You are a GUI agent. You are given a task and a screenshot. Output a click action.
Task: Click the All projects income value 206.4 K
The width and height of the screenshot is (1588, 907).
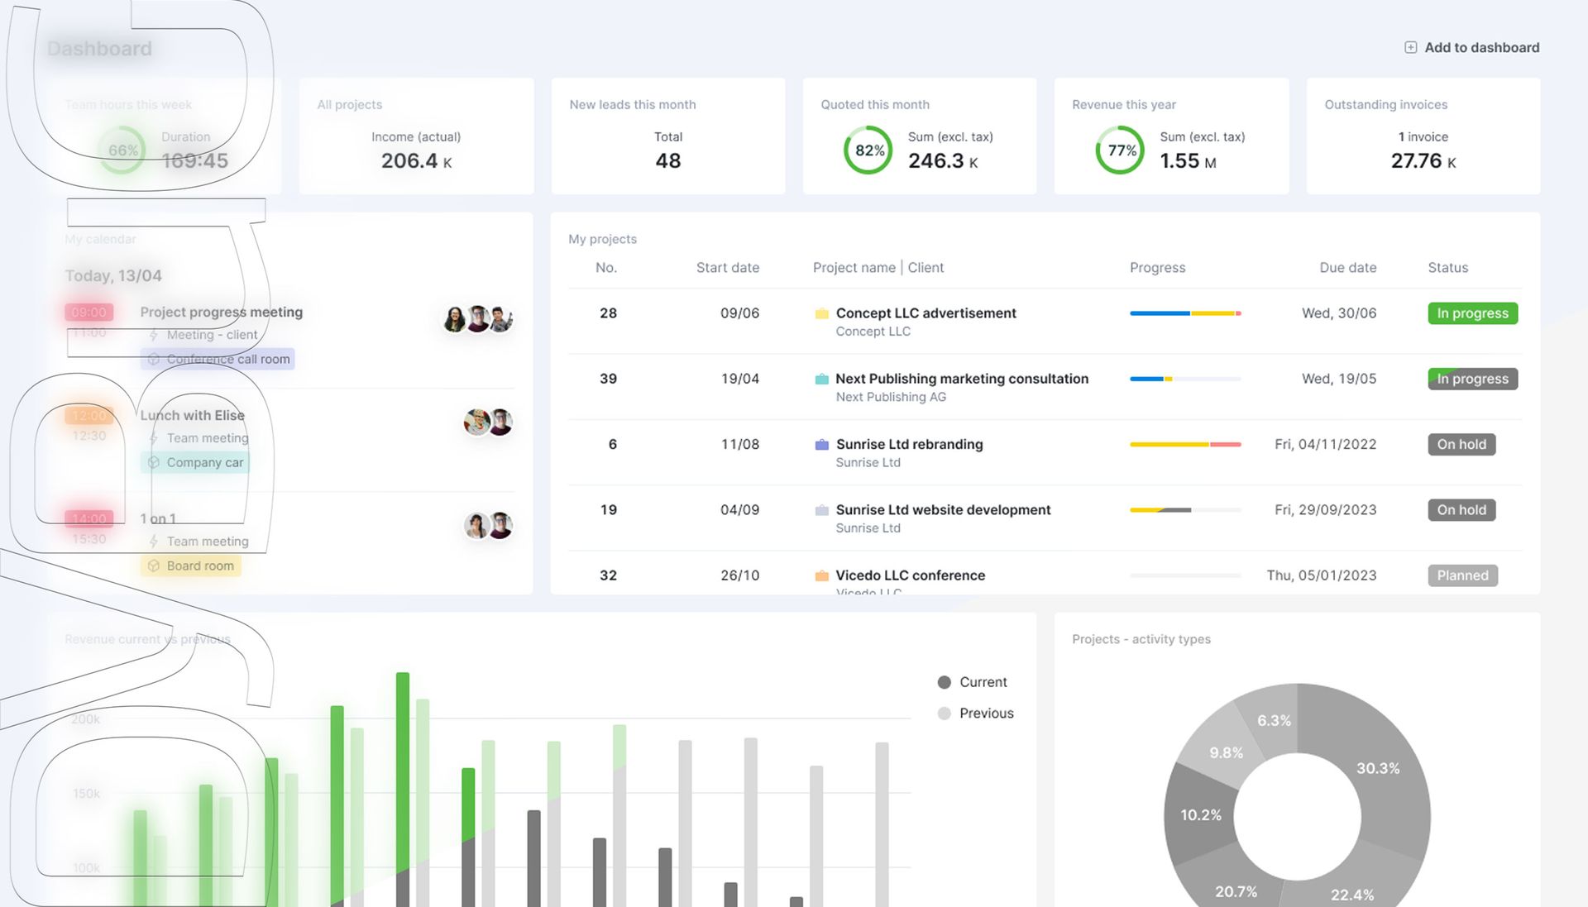pyautogui.click(x=416, y=161)
